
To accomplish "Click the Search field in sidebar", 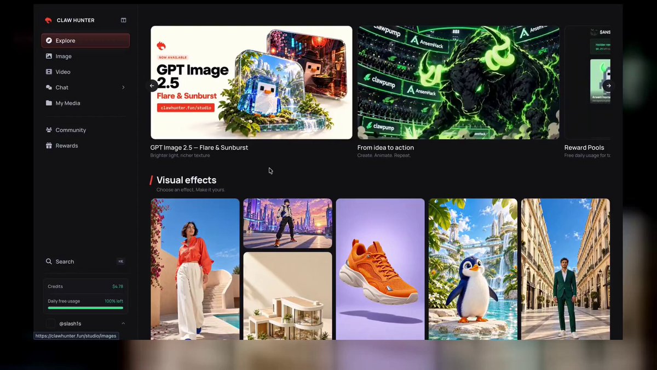I will 85,261.
